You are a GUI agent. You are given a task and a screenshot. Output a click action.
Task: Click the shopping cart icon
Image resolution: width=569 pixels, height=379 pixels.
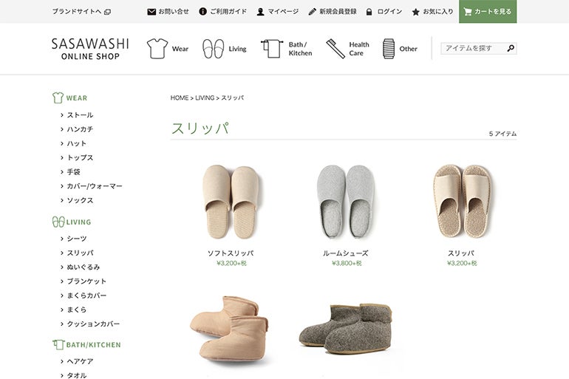468,12
